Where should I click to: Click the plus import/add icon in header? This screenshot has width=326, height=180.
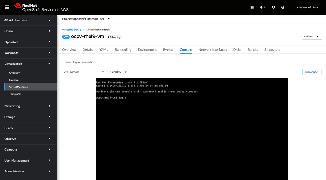coord(273,7)
